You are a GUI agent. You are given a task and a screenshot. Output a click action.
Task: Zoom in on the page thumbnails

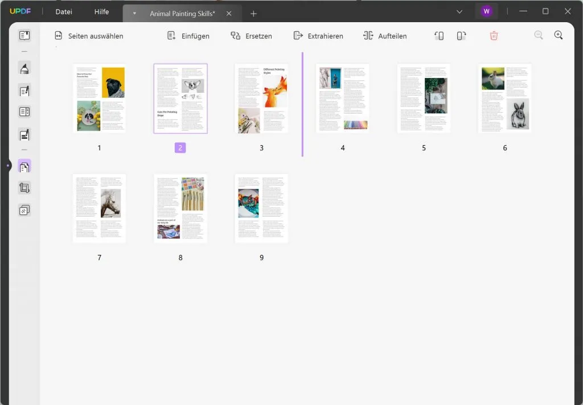559,35
